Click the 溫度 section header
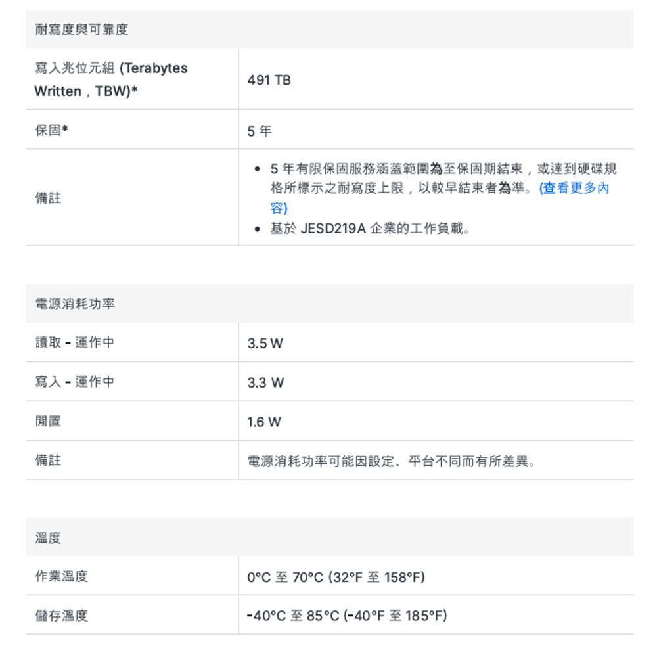Screen dimensions: 657x657 click(x=48, y=537)
